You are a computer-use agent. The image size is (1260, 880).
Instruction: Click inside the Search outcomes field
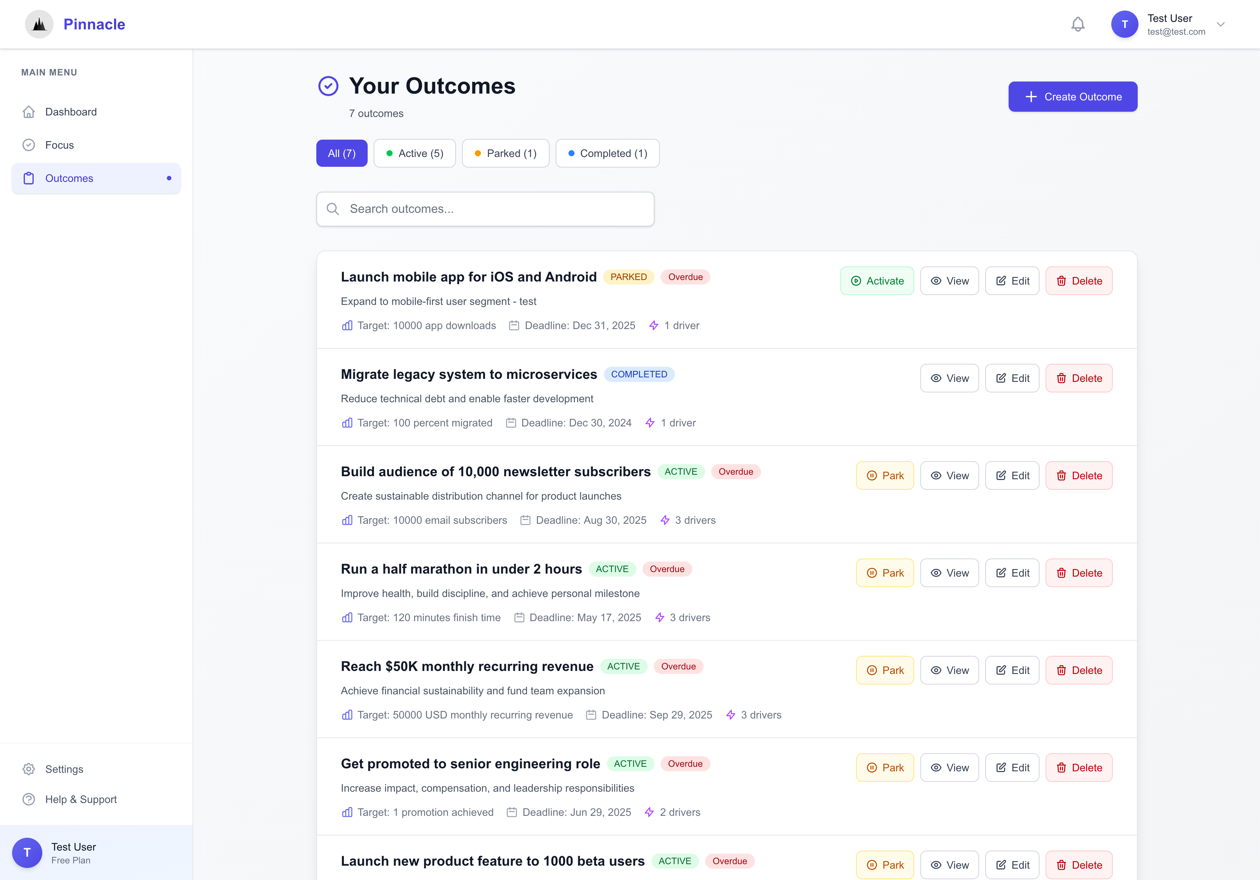point(485,209)
